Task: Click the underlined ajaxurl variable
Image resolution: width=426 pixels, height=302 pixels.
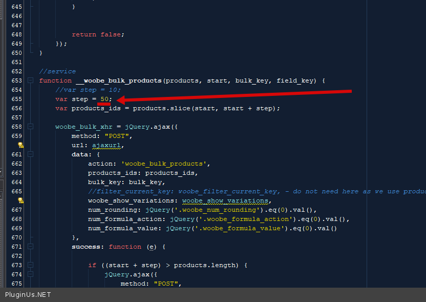Action: pyautogui.click(x=108, y=145)
